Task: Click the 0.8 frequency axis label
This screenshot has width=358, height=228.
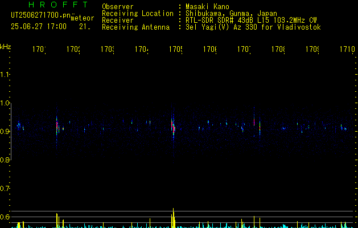Action: point(5,160)
